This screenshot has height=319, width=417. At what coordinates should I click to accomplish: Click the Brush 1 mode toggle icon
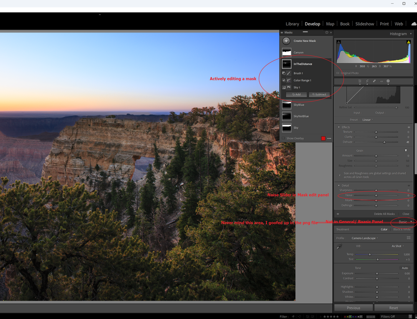(284, 73)
